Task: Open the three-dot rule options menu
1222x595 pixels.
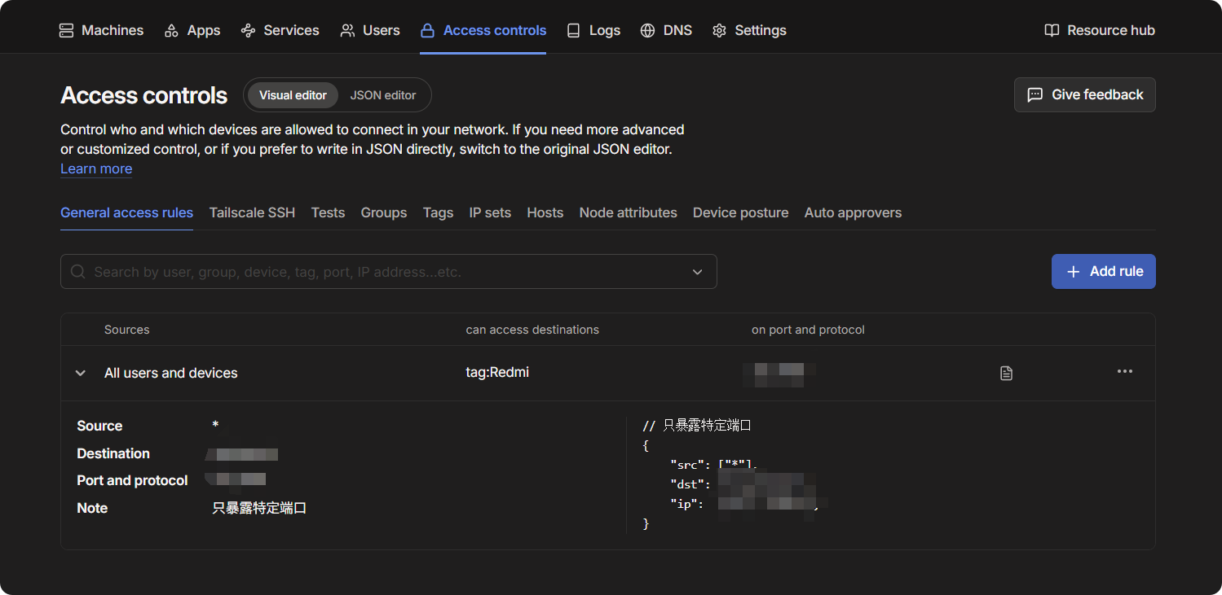Action: (1124, 372)
